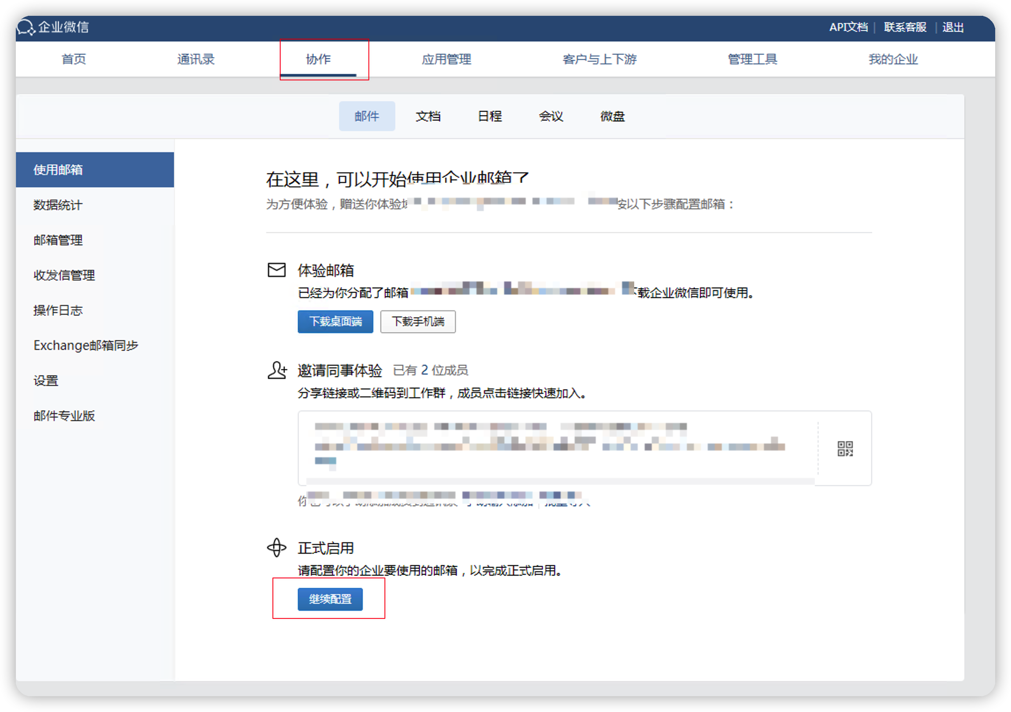The image size is (1011, 712).
Task: Open API文档 link
Action: pos(849,27)
